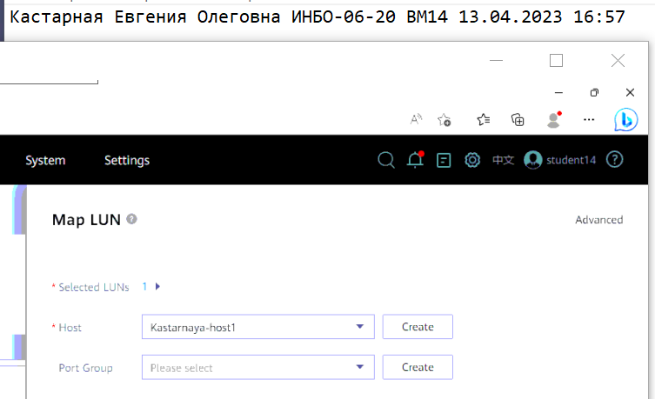
Task: Open the task list icon in the header
Action: (x=444, y=160)
